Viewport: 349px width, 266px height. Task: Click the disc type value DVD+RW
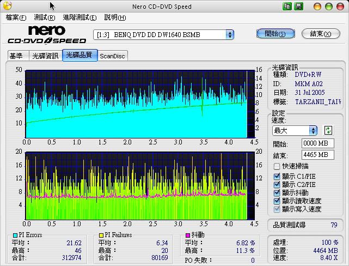tap(308, 75)
